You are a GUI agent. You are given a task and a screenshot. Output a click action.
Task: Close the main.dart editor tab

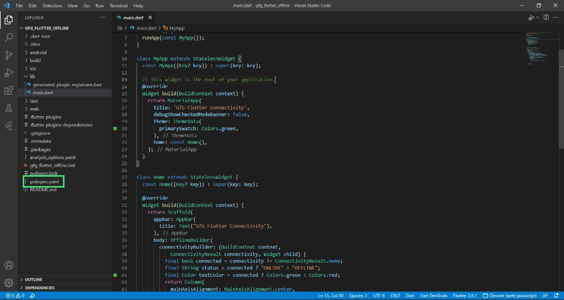pyautogui.click(x=150, y=17)
